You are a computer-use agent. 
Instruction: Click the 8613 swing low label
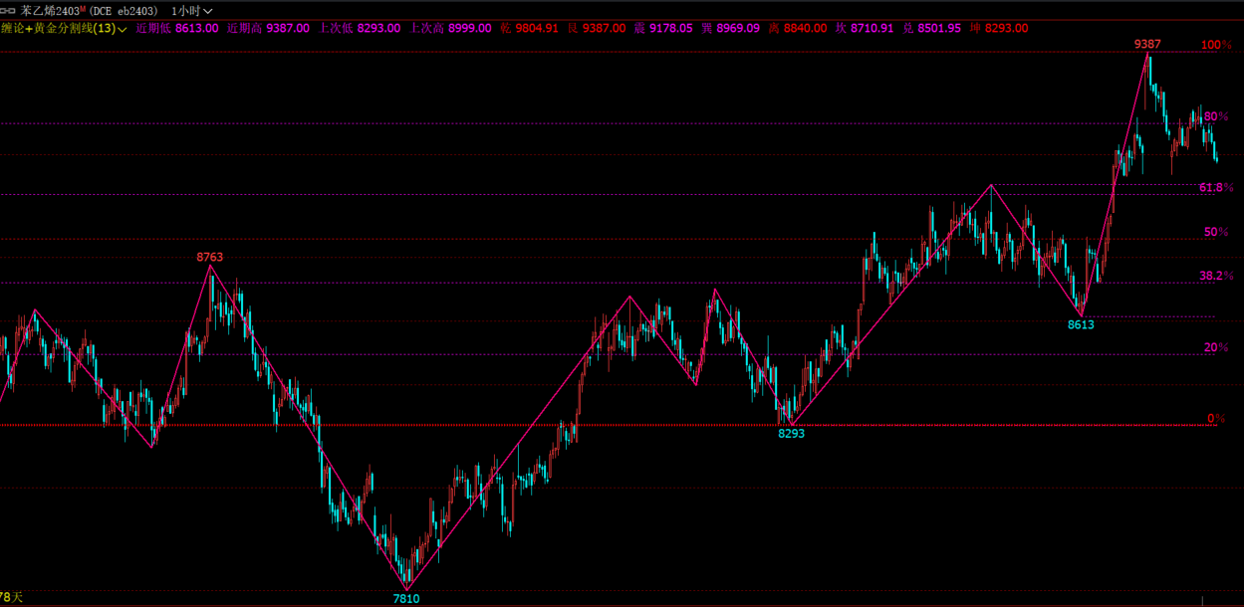[x=1081, y=324]
